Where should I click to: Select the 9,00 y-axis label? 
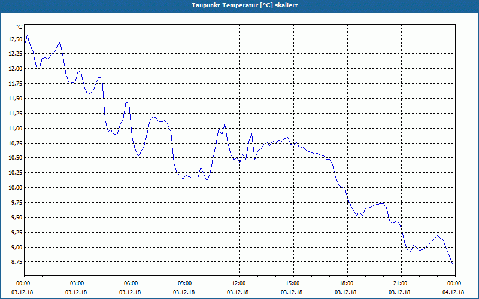point(17,247)
